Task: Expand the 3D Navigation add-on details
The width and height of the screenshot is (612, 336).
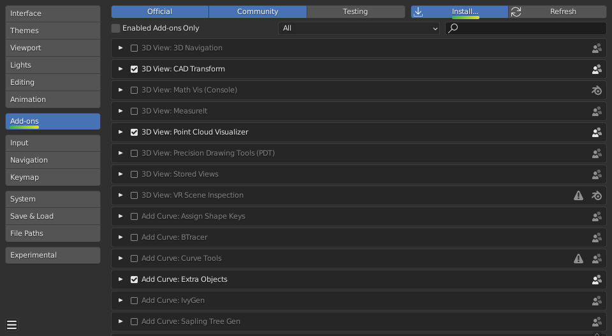Action: click(x=120, y=48)
